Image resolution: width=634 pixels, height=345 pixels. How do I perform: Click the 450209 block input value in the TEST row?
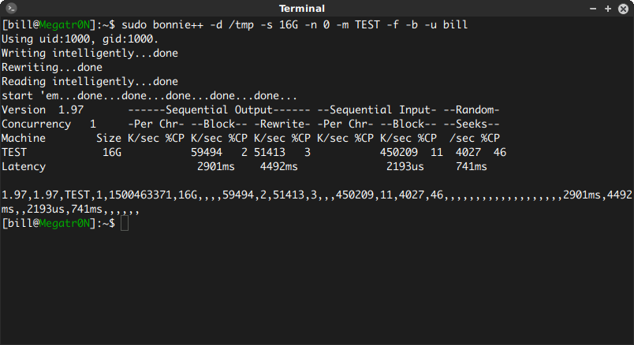[x=399, y=152]
